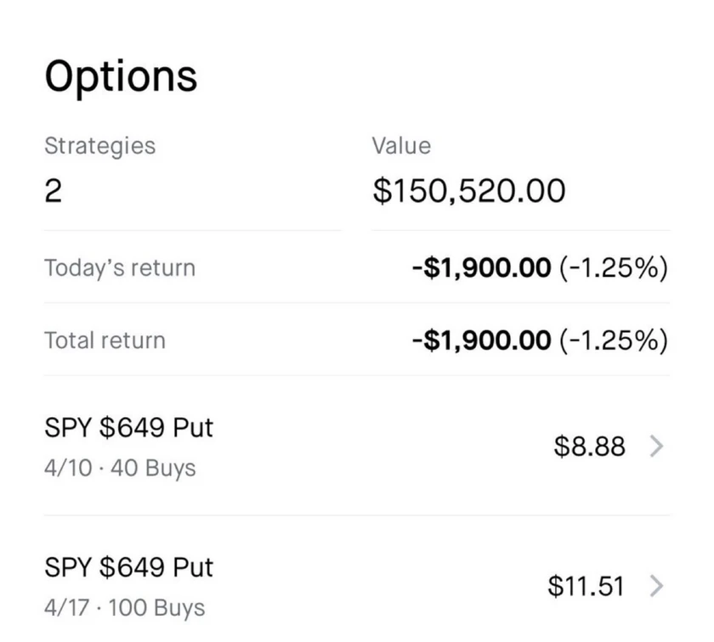Open the SPY $649 Put 4/10 position title
Viewport: 714px width, 642px height.
pos(128,427)
